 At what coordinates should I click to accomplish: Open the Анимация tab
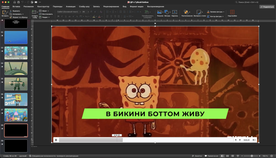coord(71,6)
